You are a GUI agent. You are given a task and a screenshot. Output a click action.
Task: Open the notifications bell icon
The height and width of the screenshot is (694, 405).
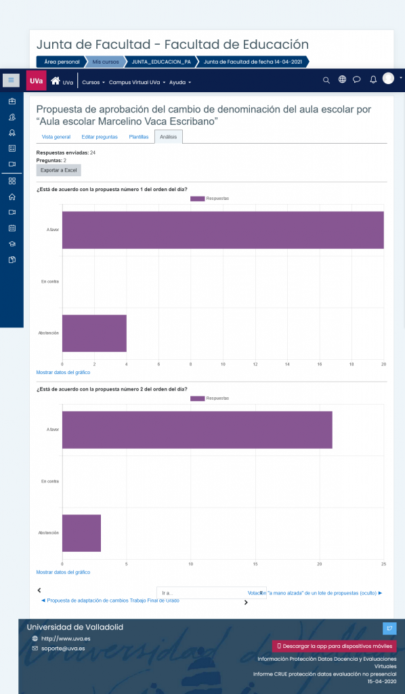pyautogui.click(x=373, y=80)
